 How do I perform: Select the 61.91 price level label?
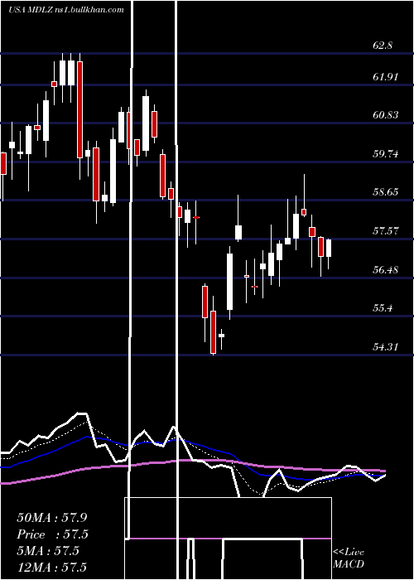(x=386, y=77)
